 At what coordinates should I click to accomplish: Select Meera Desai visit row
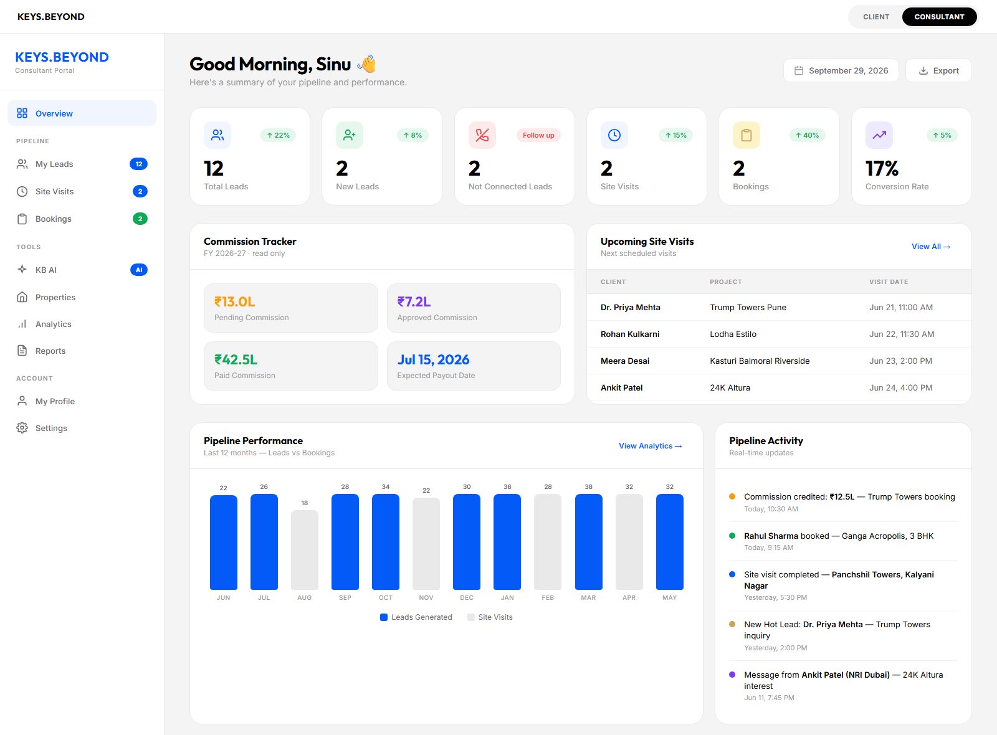click(779, 361)
